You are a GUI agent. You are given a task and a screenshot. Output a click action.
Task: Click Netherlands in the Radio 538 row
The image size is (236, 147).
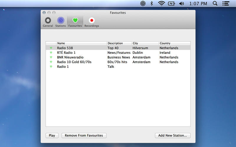tap(169, 48)
